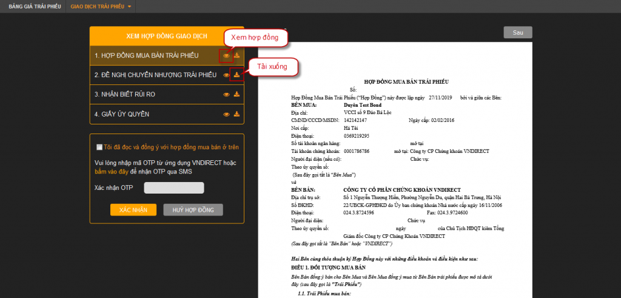This screenshot has width=621, height=298.
Task: Open the Giao dịch trái phiếu menu
Action: click(97, 7)
